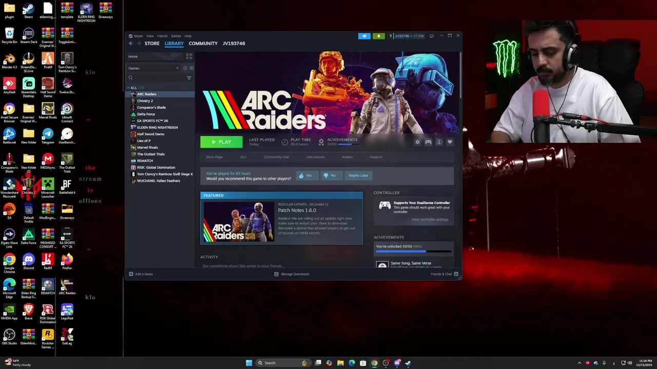Click the blue announcements megaphone icon
Image resolution: width=657 pixels, height=369 pixels.
(x=364, y=36)
